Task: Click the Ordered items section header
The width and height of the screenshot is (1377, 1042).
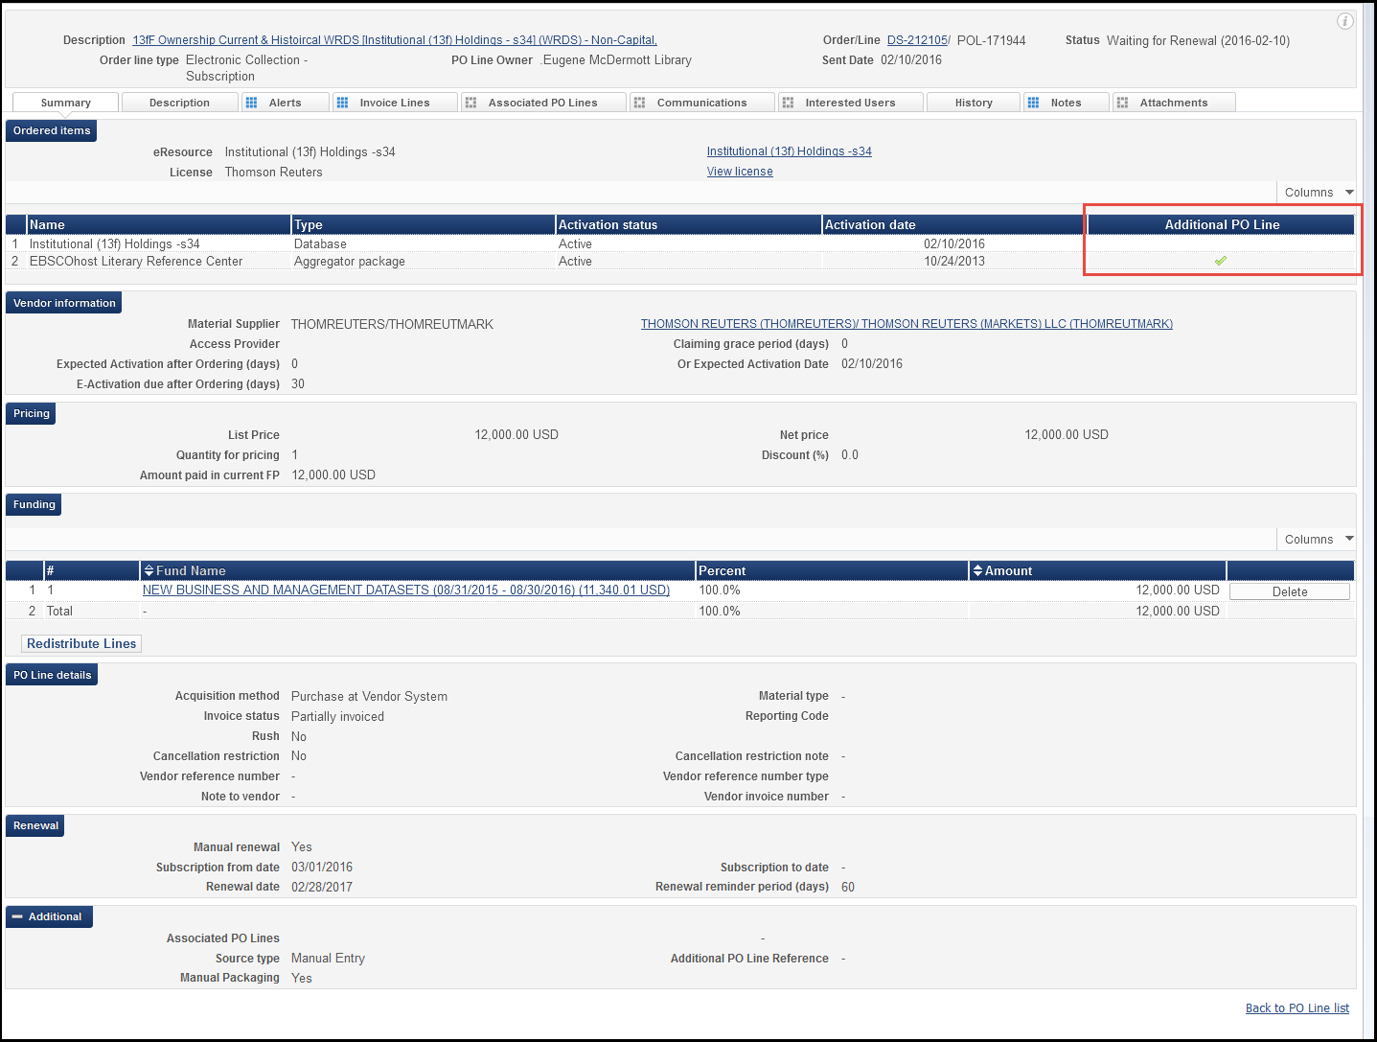Action: coord(52,131)
